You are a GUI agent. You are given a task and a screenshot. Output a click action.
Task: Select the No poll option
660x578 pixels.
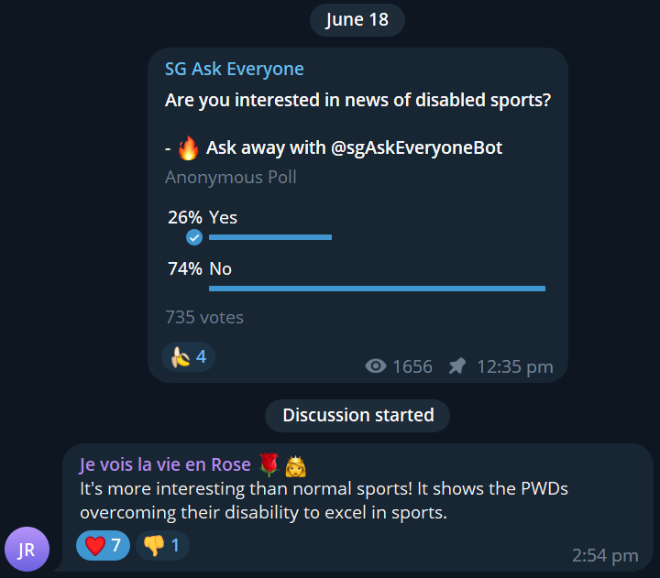point(356,278)
